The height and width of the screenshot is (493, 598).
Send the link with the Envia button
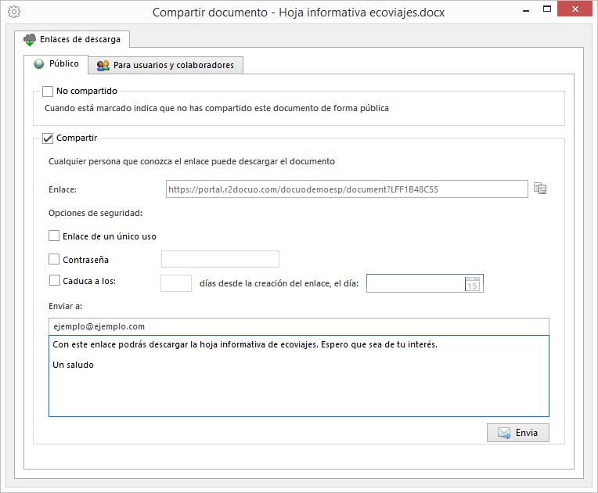click(x=518, y=433)
